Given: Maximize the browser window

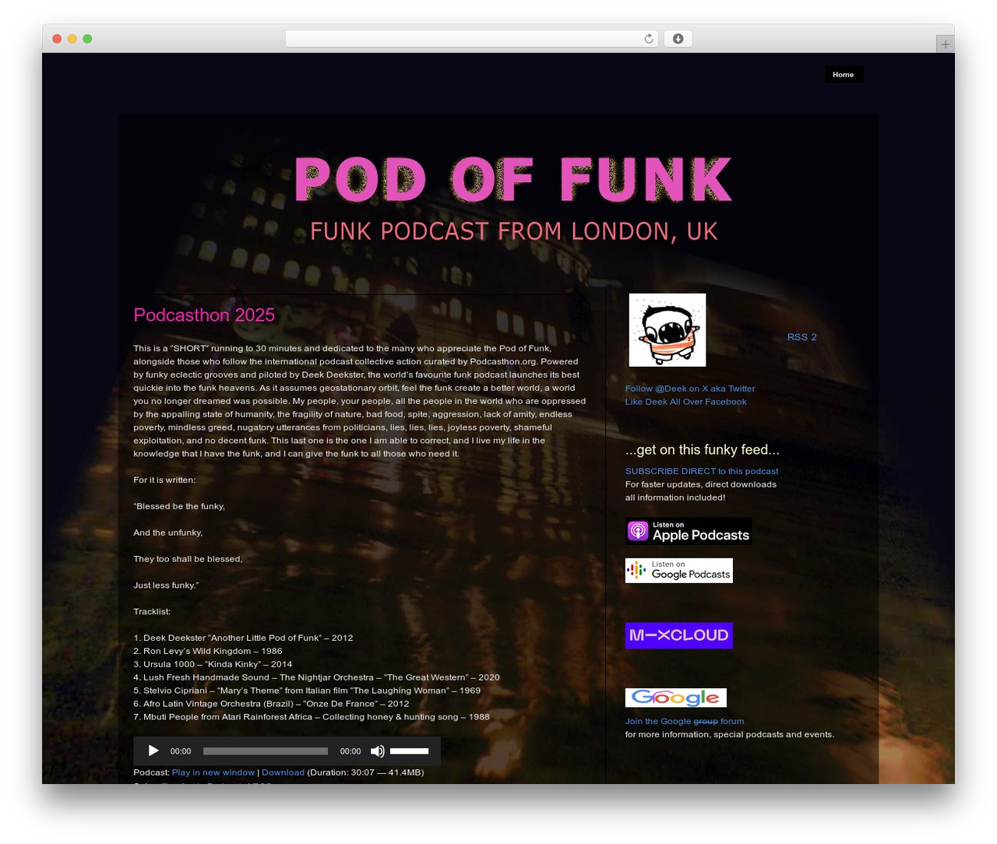Looking at the screenshot, I should pos(87,39).
